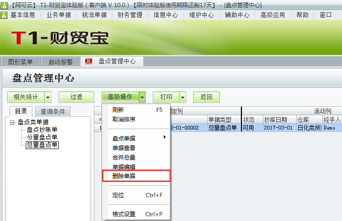This screenshot has width=342, height=221.
Task: Choose 合并总量 from the menu
Action: (136, 158)
